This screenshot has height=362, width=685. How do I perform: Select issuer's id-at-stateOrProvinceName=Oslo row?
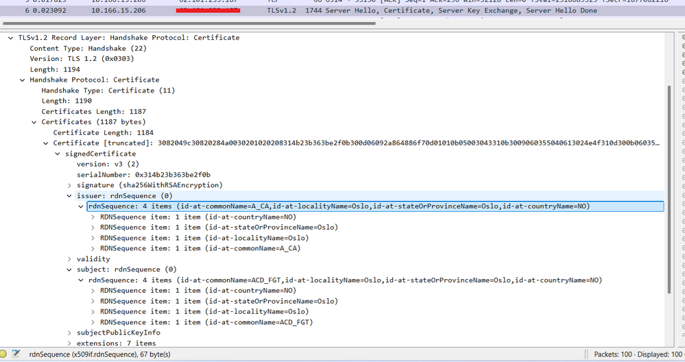219,228
